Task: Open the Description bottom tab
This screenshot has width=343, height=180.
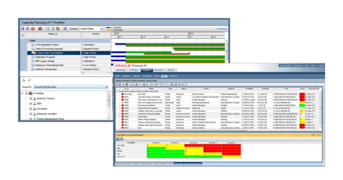Action: tap(146, 164)
